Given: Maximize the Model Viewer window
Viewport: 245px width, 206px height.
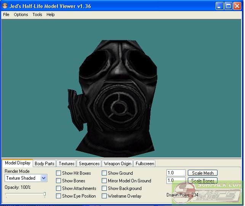Looking at the screenshot, I should (228, 6).
